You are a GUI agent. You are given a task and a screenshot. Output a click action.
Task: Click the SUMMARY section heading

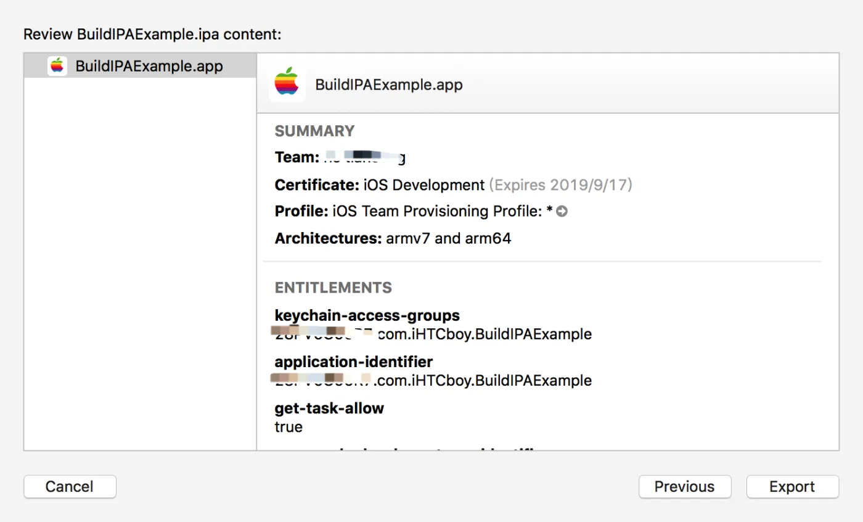click(x=314, y=131)
